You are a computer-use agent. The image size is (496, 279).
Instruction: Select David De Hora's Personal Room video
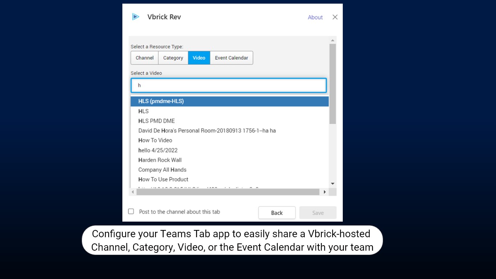[x=229, y=130]
